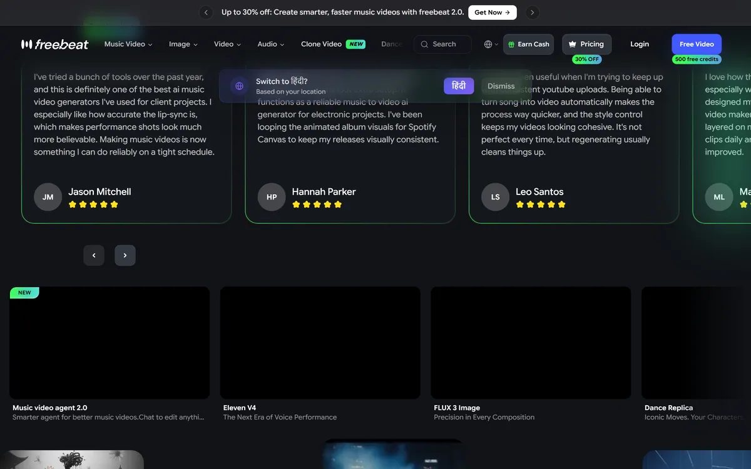Click Leo Santos's star rating
This screenshot has width=751, height=469.
tap(541, 204)
